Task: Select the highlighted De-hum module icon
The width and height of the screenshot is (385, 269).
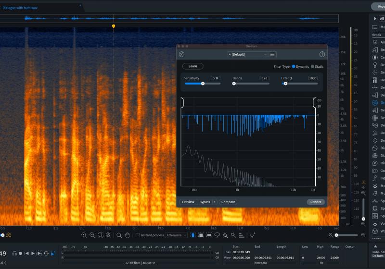Action: [x=375, y=103]
